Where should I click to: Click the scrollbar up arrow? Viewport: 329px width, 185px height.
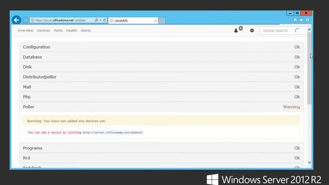click(x=309, y=30)
